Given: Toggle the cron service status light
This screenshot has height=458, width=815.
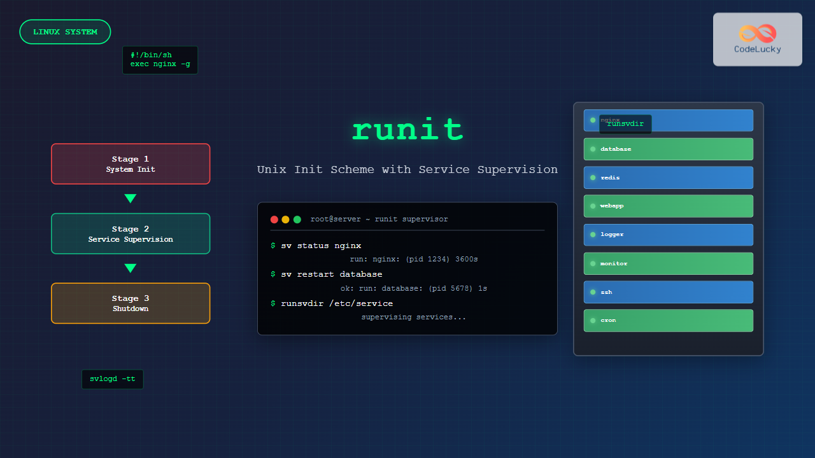Looking at the screenshot, I should (x=593, y=320).
